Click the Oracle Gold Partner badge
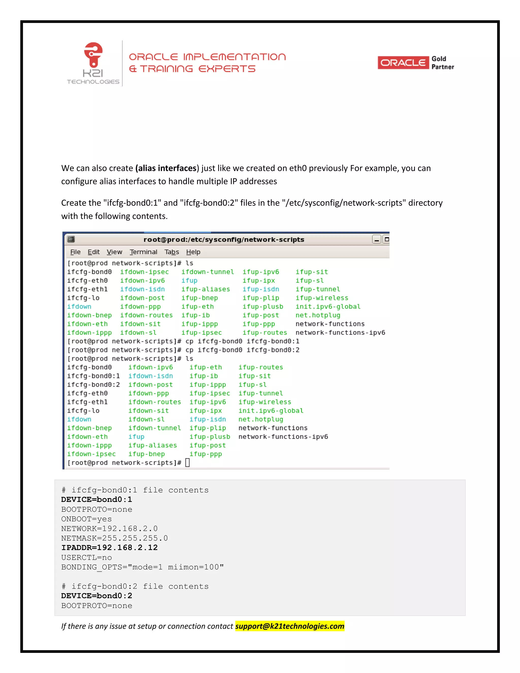 [x=416, y=63]
